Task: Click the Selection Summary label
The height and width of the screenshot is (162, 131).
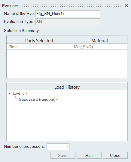Action: click(22, 30)
